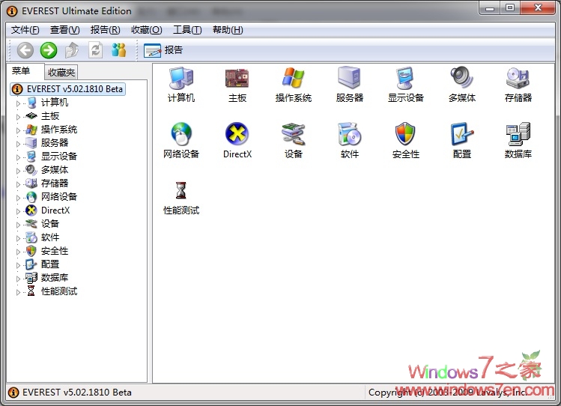Click status bar text EVEREST v5.02.1810 Beta
Image resolution: width=561 pixels, height=406 pixels.
[x=76, y=393]
